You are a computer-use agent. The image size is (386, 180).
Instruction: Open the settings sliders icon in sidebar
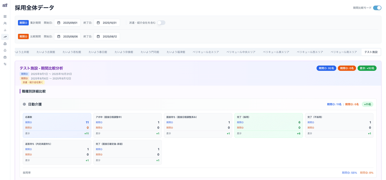[x=5, y=64]
